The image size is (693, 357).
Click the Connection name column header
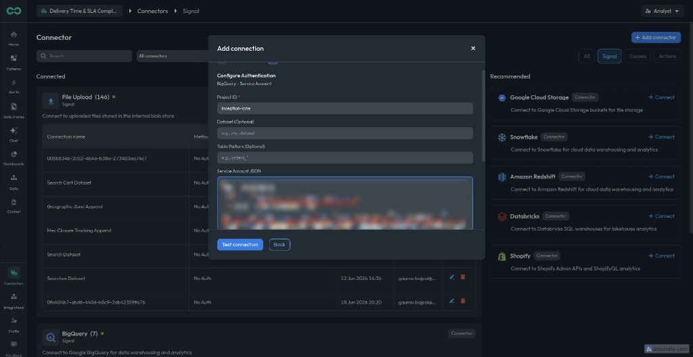66,137
